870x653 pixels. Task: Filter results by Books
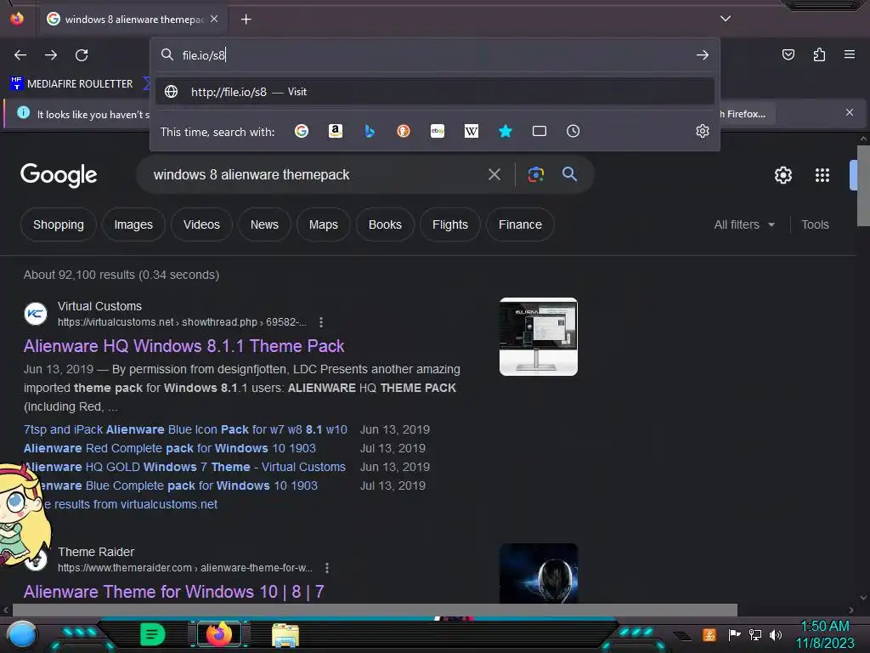[x=385, y=224]
